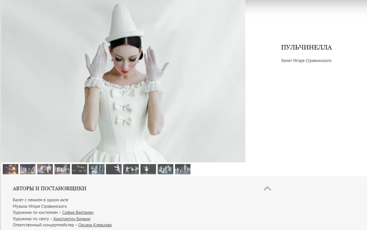Image resolution: width=367 pixels, height=230 pixels.
Task: Select the fifth thumbnail with dark stage
Action: click(80, 169)
